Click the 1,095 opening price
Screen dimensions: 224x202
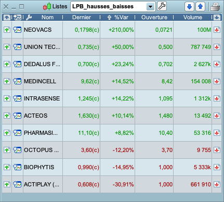click(x=166, y=98)
